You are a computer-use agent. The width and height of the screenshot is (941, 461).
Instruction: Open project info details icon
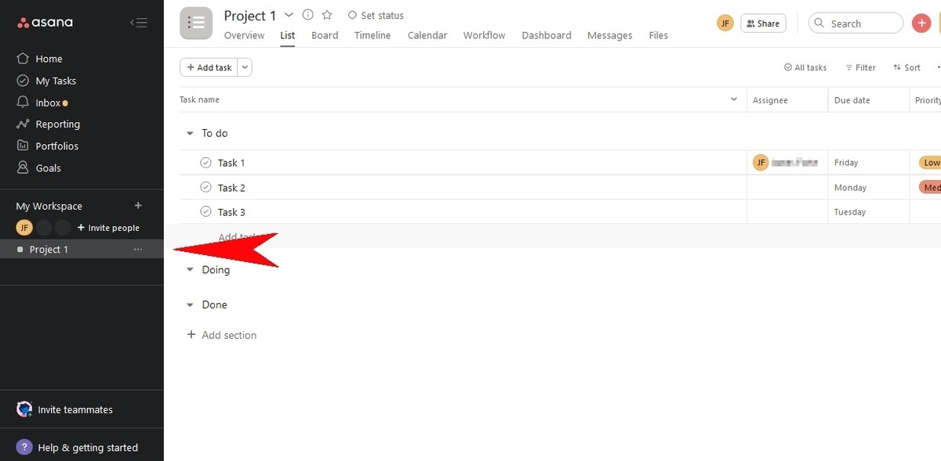307,15
